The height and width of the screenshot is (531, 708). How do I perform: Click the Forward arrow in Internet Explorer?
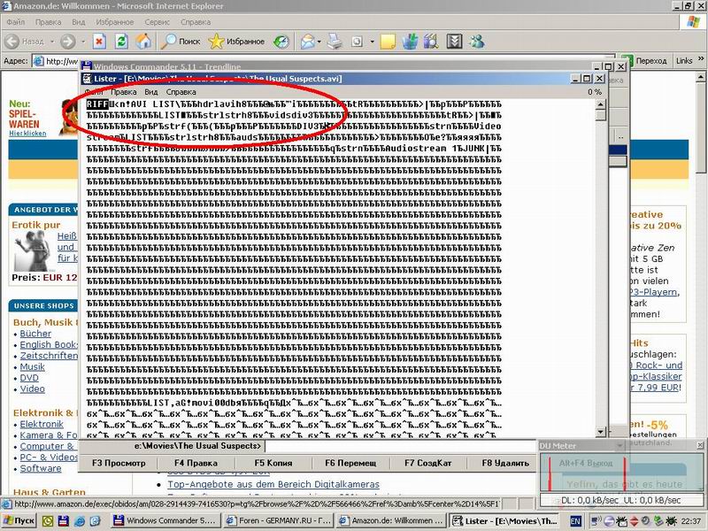tap(68, 42)
